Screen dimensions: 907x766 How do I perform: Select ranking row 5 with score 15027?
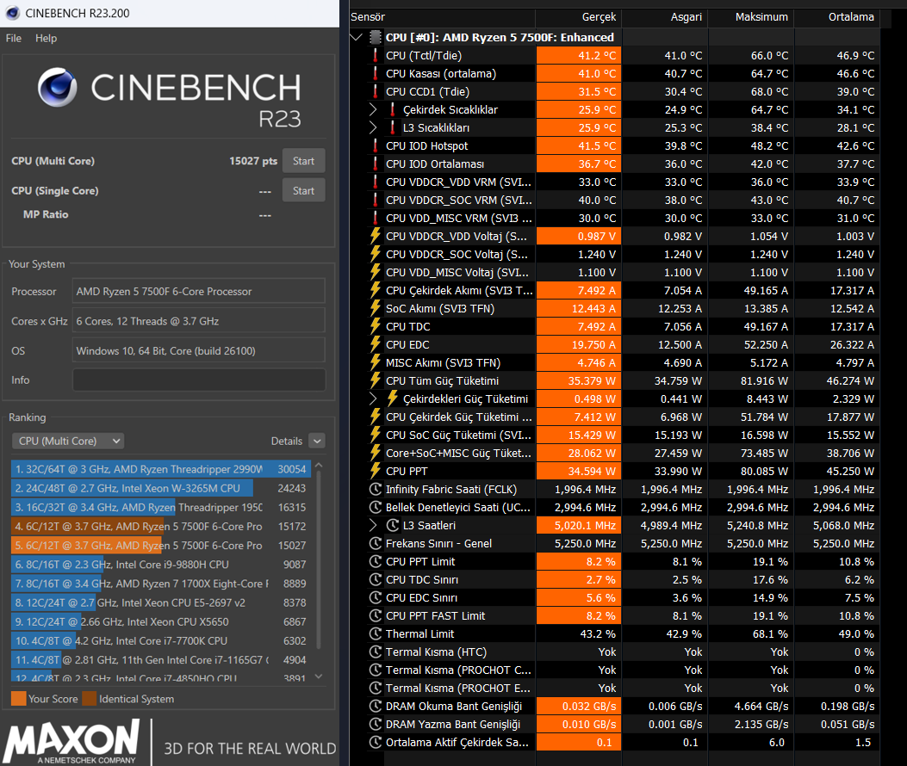[x=160, y=545]
